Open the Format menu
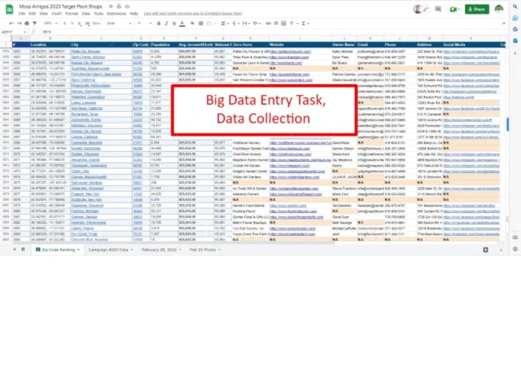Viewport: 521px width, 391px height. point(72,14)
